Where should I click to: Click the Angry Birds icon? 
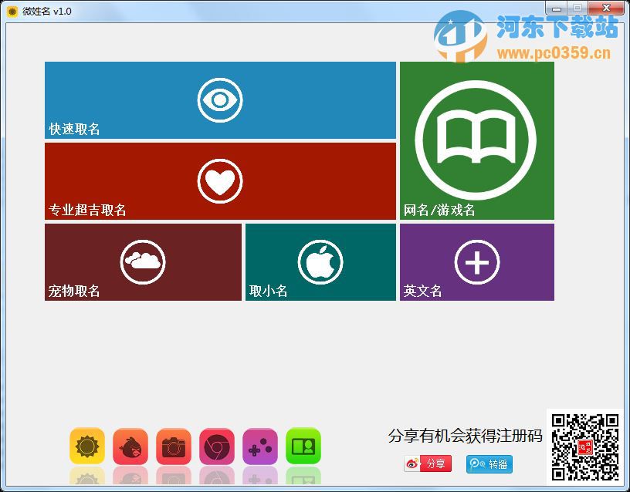(130, 446)
